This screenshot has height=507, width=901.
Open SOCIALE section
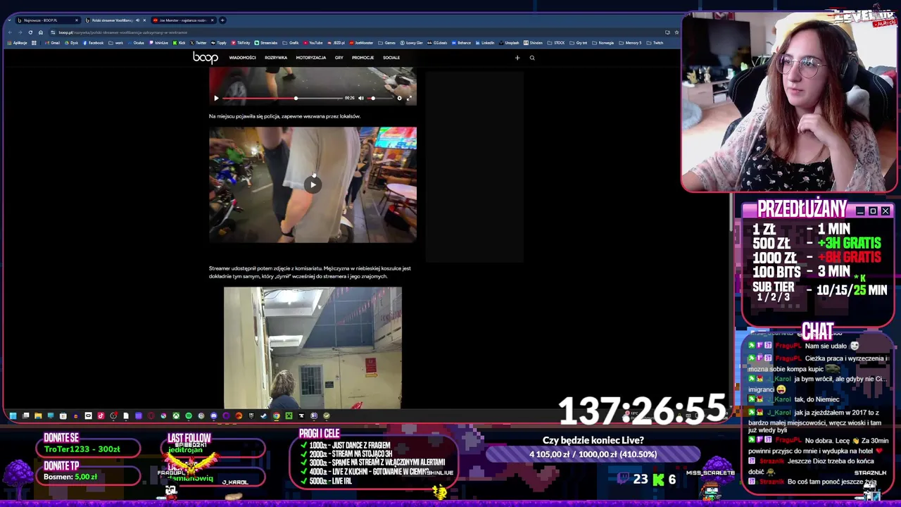[x=391, y=58]
